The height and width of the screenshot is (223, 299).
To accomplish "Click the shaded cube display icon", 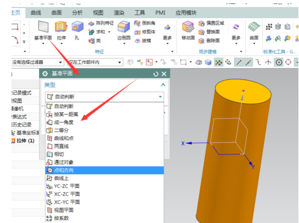I will pyautogui.click(x=208, y=62).
